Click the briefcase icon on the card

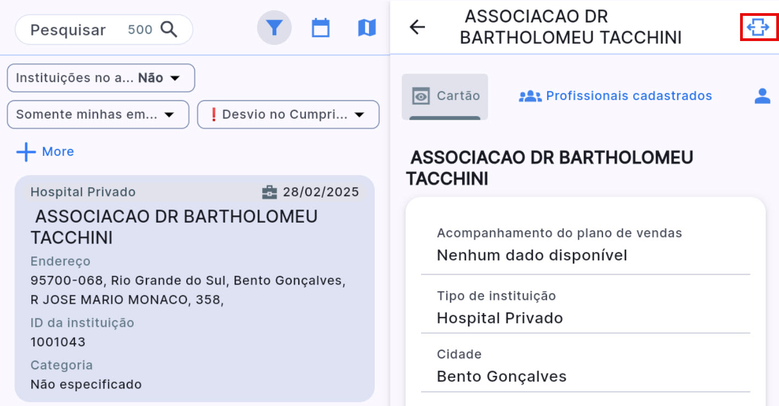click(270, 192)
